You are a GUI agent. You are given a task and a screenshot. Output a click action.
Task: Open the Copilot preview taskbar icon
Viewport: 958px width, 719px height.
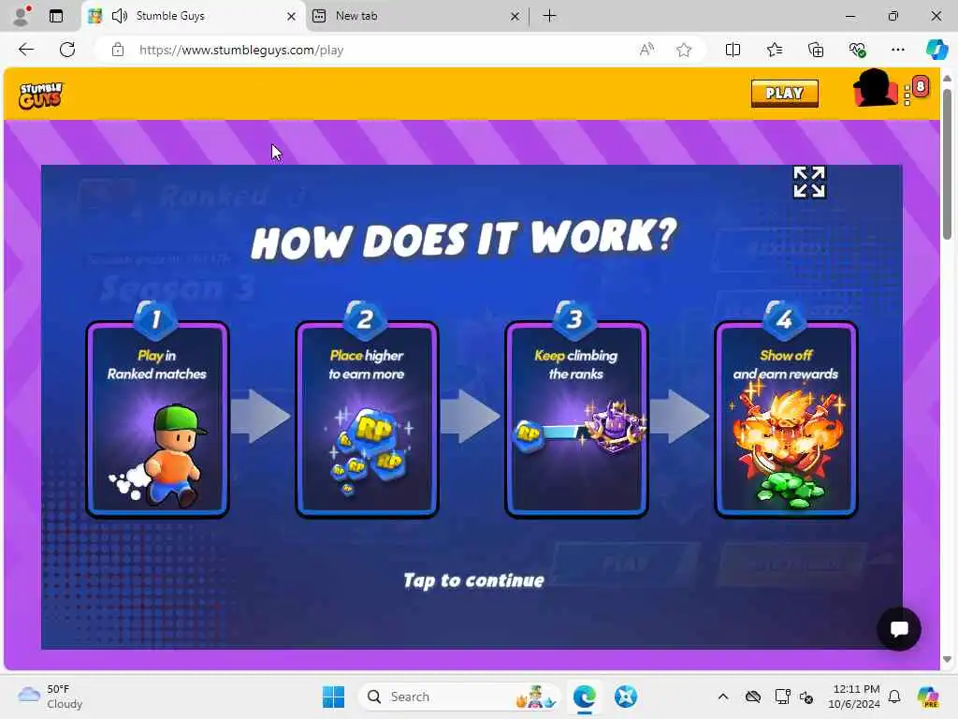point(928,697)
